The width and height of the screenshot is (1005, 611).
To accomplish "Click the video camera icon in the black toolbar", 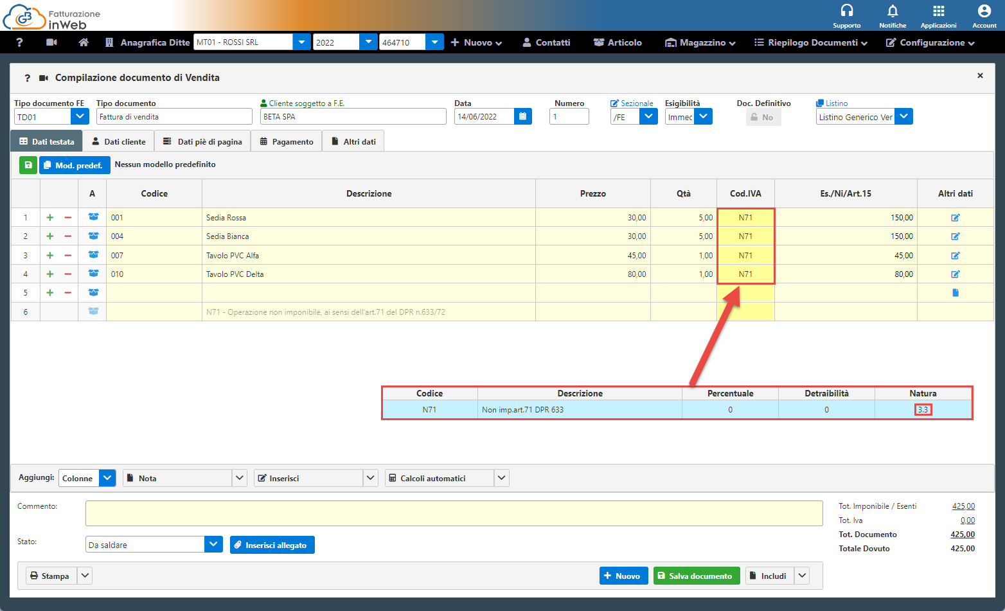I will (52, 42).
